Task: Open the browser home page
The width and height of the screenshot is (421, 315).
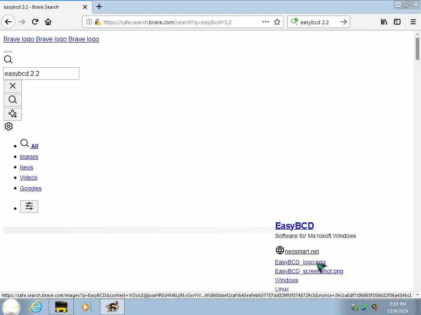Action: [x=48, y=22]
